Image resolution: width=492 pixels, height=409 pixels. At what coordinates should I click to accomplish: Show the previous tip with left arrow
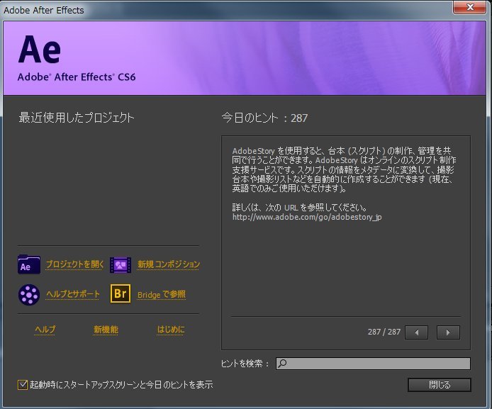click(x=416, y=332)
